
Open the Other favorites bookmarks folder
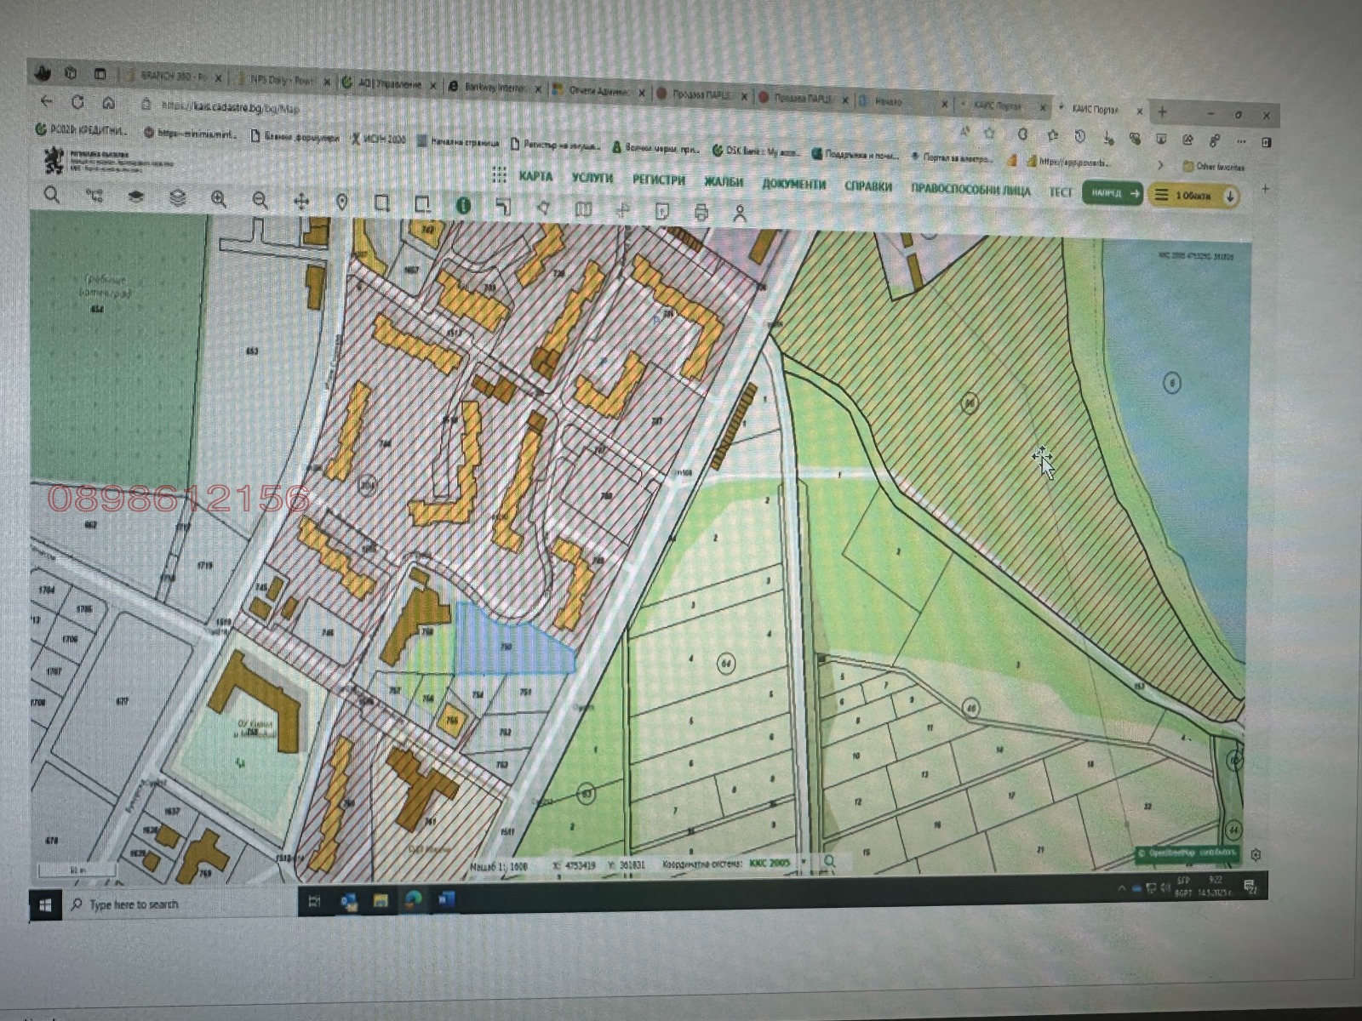tap(1212, 167)
